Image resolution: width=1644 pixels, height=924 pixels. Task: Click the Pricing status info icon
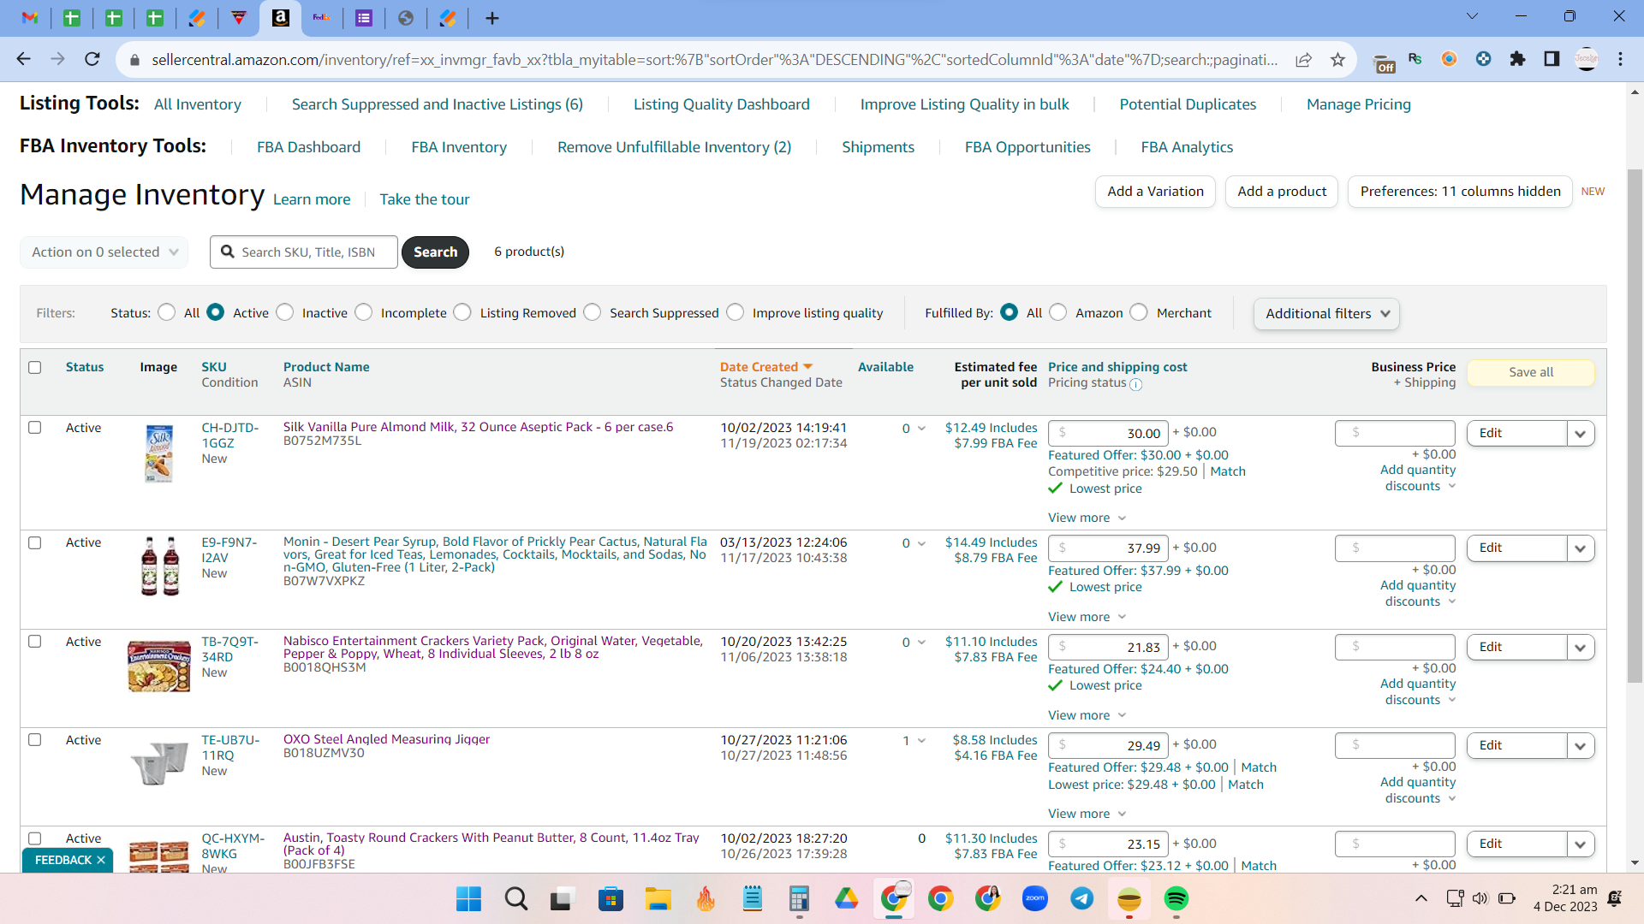point(1135,384)
